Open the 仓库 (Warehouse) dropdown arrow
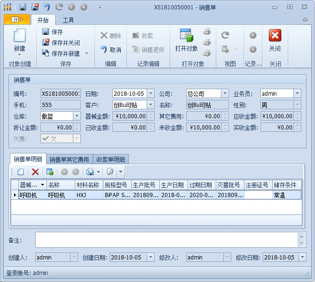The image size is (315, 282). [x=77, y=116]
